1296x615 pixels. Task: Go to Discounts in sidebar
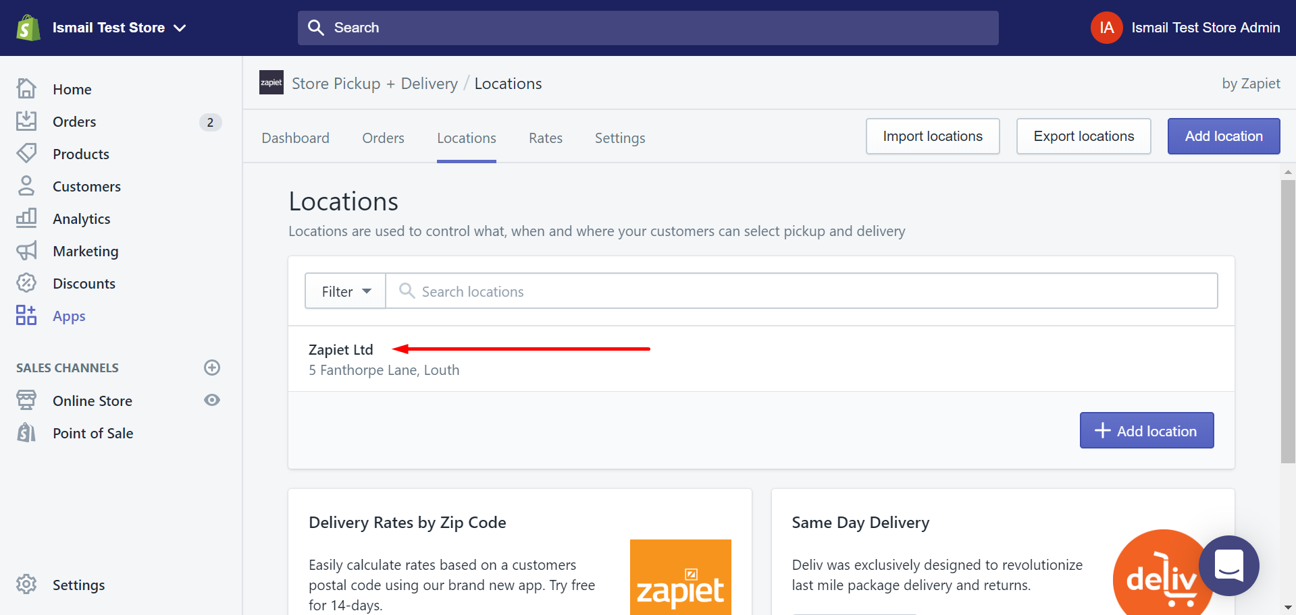(84, 283)
